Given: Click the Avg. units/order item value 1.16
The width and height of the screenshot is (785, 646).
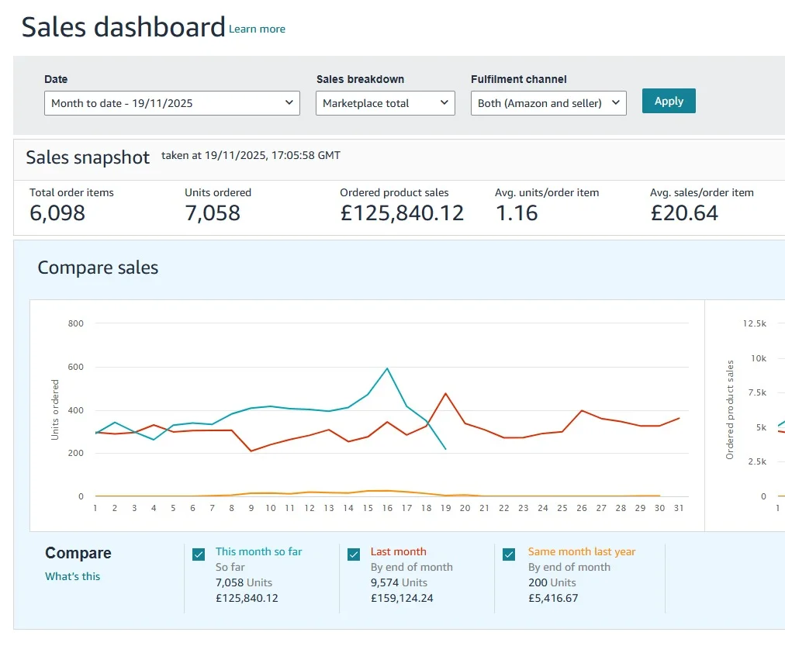Looking at the screenshot, I should (x=517, y=213).
